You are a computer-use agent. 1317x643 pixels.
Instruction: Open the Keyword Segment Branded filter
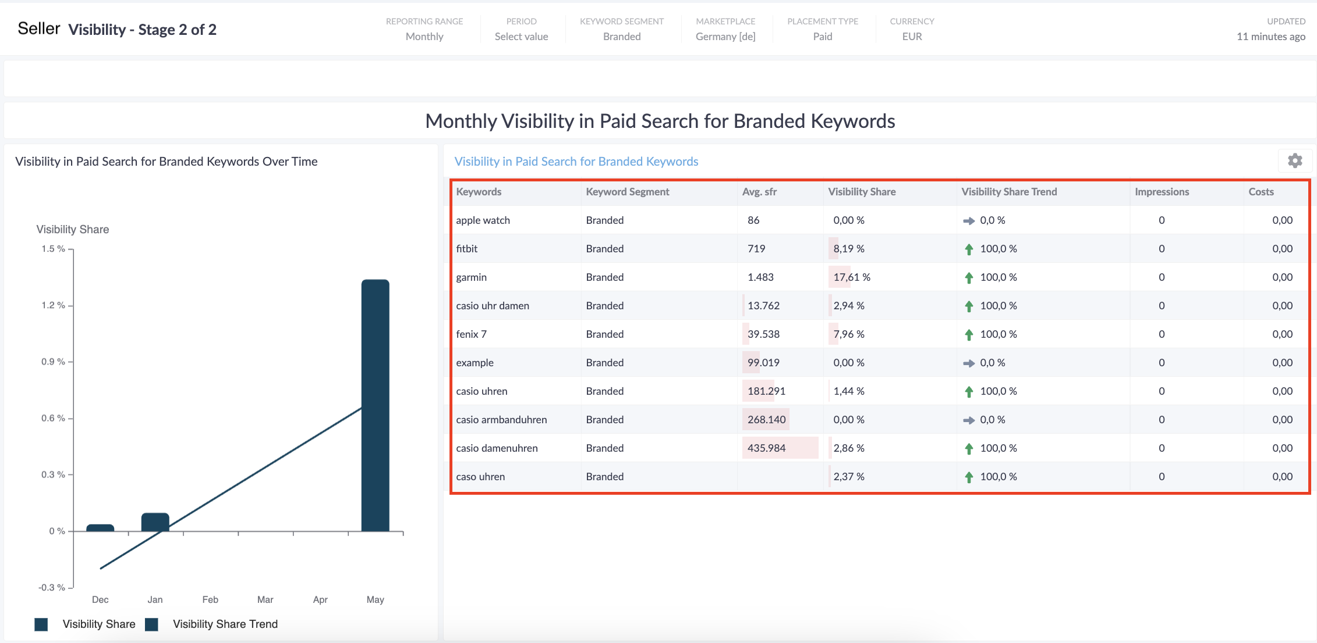(x=622, y=29)
